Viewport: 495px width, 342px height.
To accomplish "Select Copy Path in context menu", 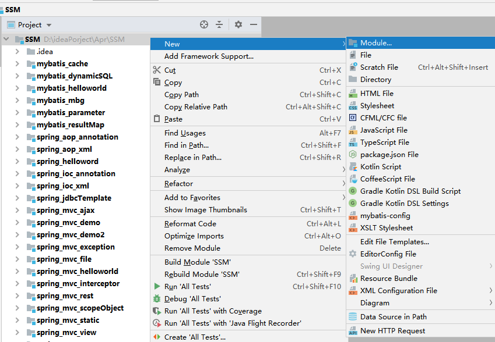I will tap(248, 94).
